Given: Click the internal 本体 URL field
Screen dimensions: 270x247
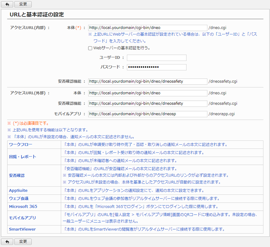Looking at the screenshot, I should pos(148,28).
